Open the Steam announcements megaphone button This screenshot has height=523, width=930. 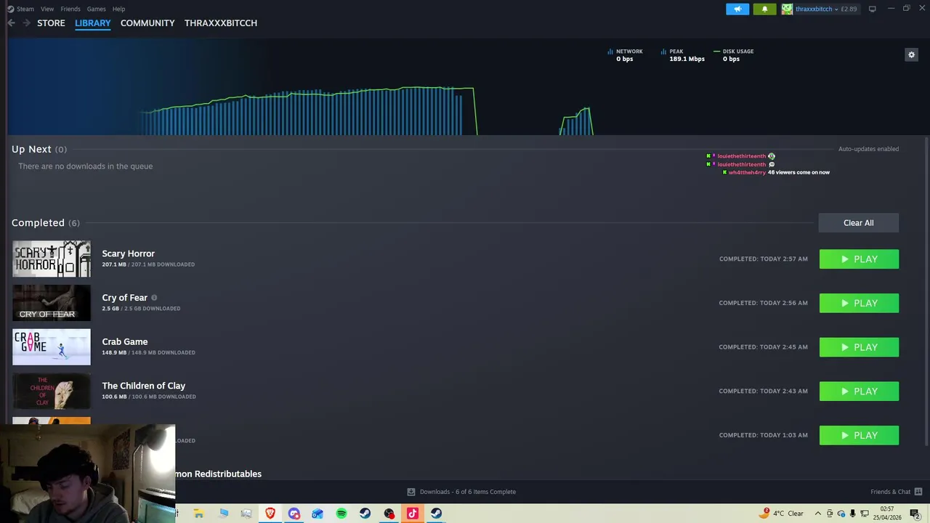point(737,9)
